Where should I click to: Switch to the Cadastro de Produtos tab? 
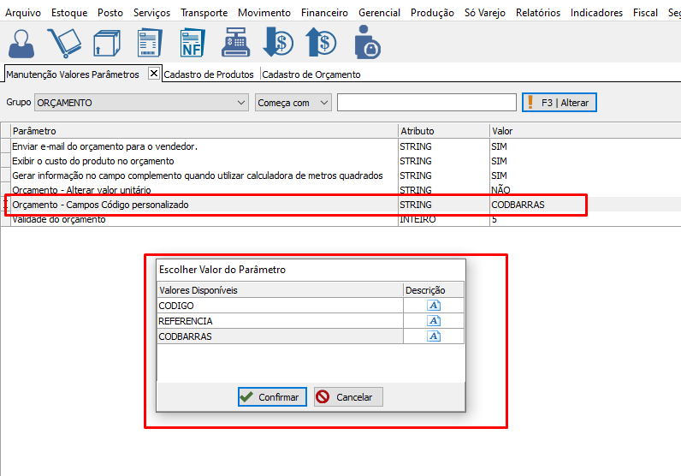point(209,74)
